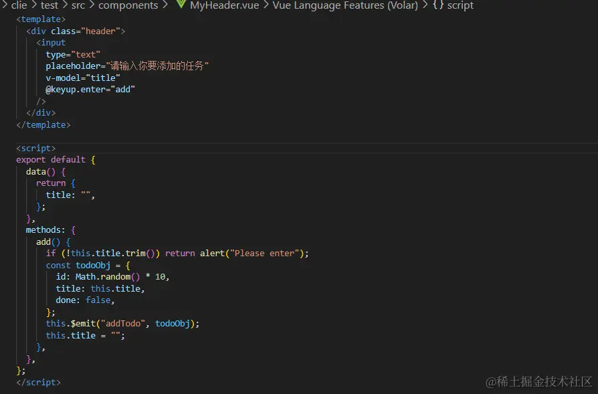Expand chevron before MyHeader.vue breadcrumb

[x=165, y=5]
